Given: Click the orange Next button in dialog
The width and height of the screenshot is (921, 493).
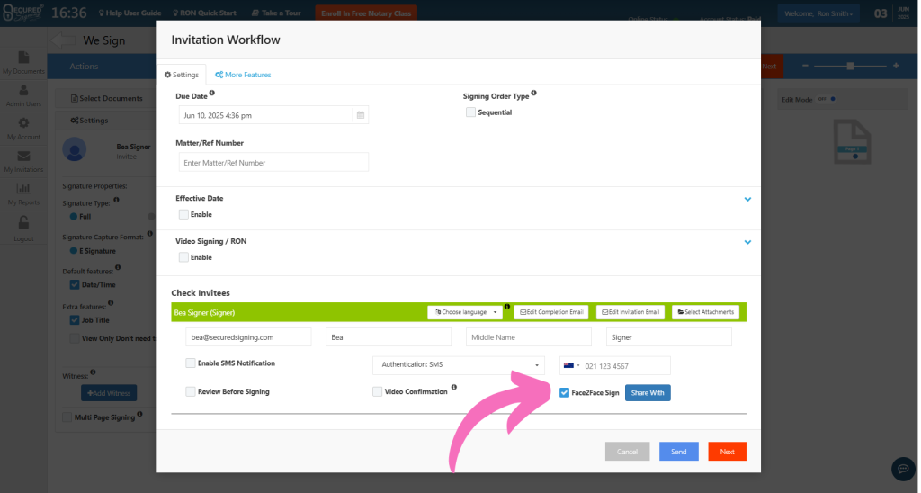Looking at the screenshot, I should click(727, 452).
